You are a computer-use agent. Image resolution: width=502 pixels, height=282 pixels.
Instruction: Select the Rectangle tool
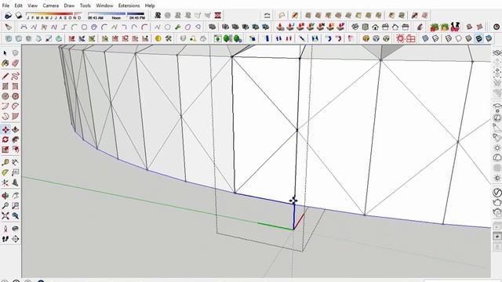(x=5, y=86)
